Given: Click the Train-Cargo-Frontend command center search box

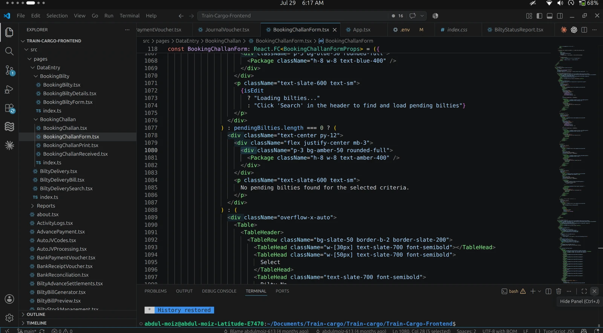Looking at the screenshot, I should click(294, 16).
